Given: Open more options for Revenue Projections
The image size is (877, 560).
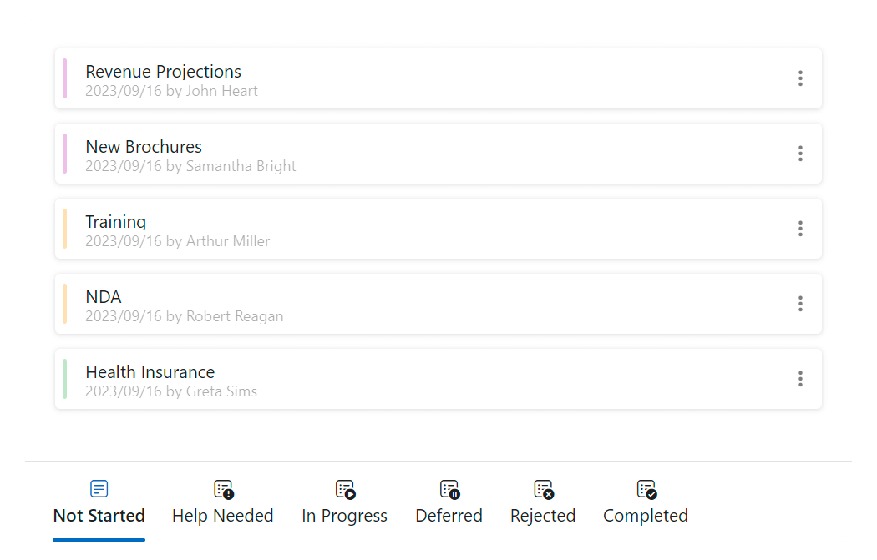Looking at the screenshot, I should click(800, 78).
